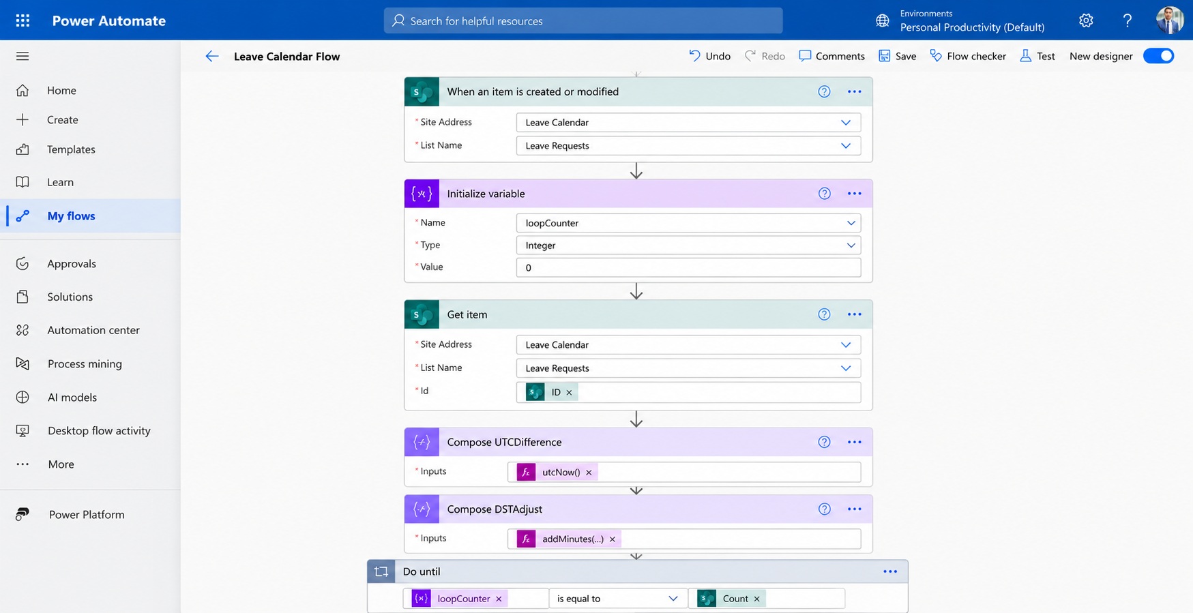Save the flow

tap(897, 56)
